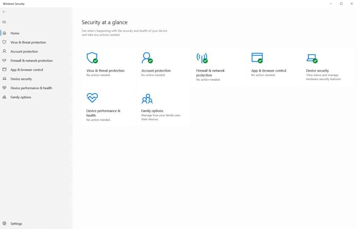Click 'Manage how your family uses their devices' text

click(161, 117)
